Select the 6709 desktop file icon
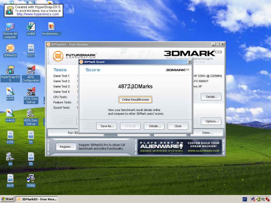271x203 pixels. click(x=10, y=94)
